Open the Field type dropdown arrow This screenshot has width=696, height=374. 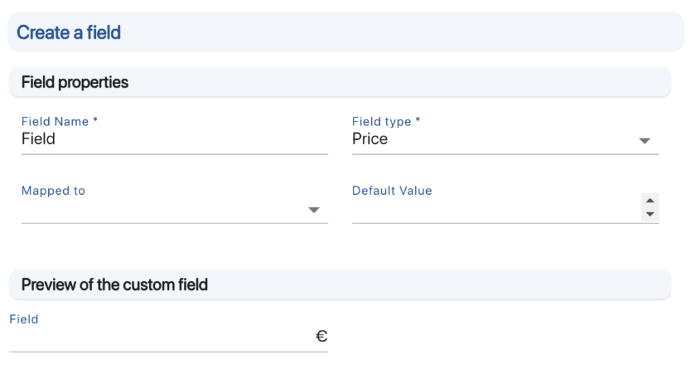644,141
